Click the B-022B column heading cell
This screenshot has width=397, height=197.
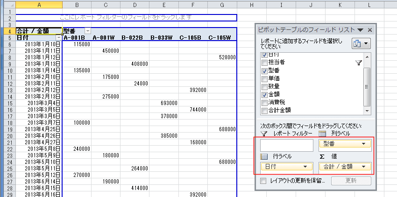[135, 37]
